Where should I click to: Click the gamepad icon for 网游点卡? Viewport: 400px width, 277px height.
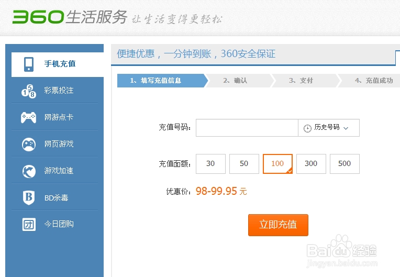point(29,117)
